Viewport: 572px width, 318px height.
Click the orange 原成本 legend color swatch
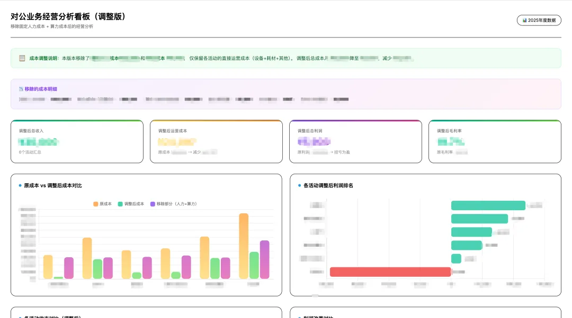click(x=95, y=204)
